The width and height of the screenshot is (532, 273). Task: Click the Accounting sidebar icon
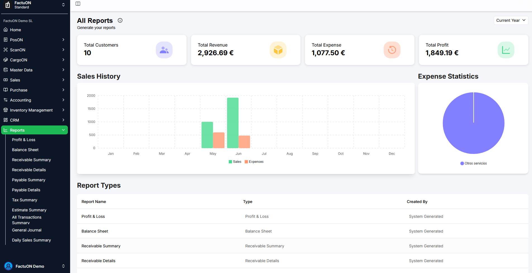coord(6,100)
